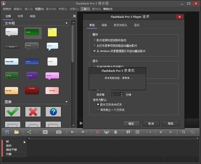Click the green share icon
Screen dimensions: 201x164
29,132
